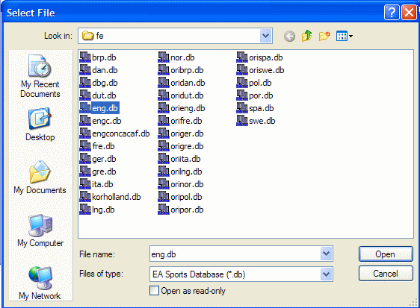The image size is (420, 308).
Task: Click the Help question mark button
Action: 392,12
